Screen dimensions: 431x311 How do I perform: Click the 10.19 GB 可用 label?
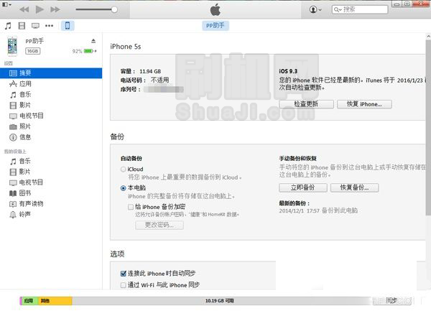point(219,301)
